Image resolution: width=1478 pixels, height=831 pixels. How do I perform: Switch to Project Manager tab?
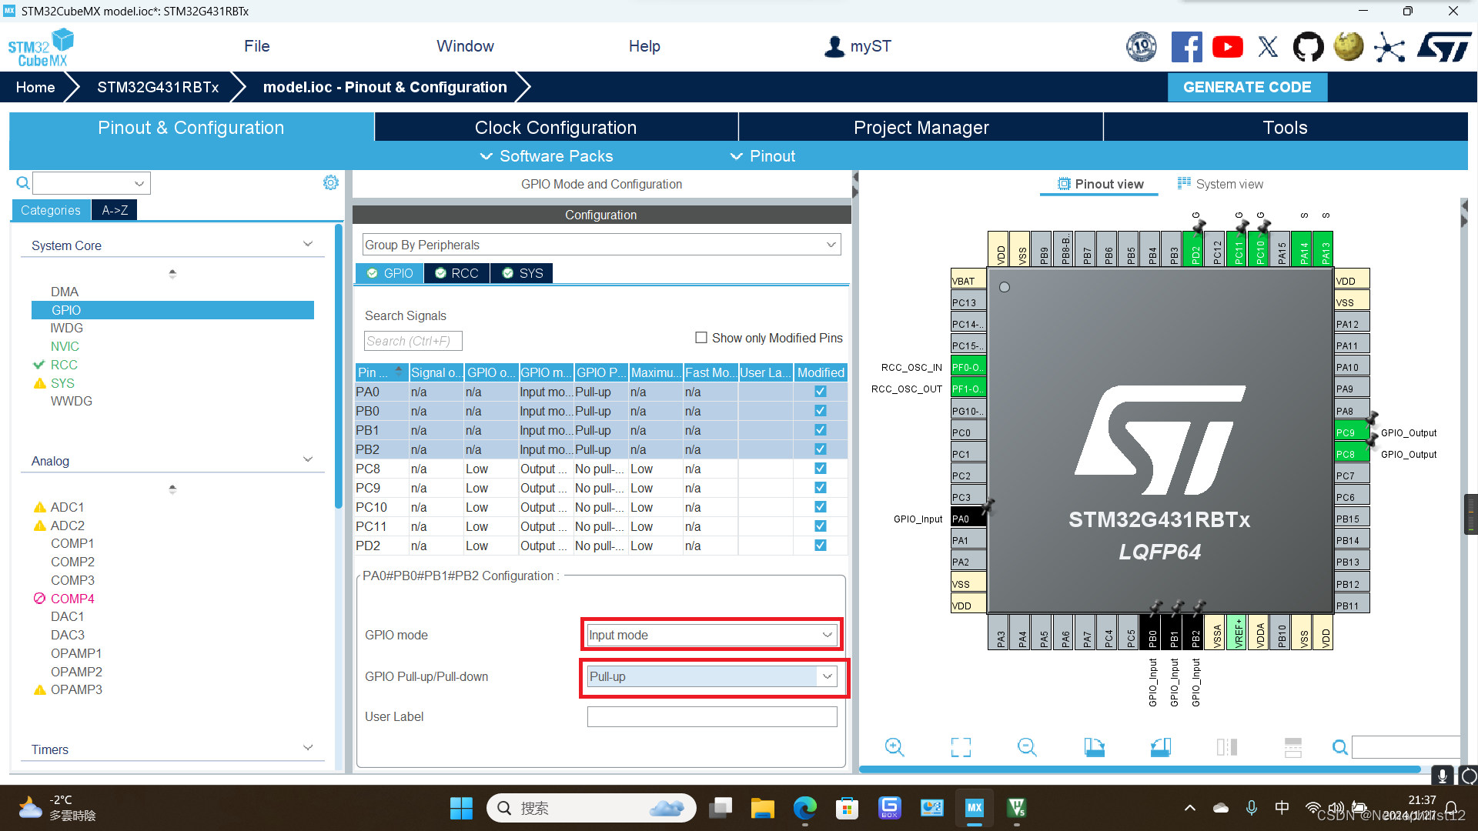click(921, 128)
